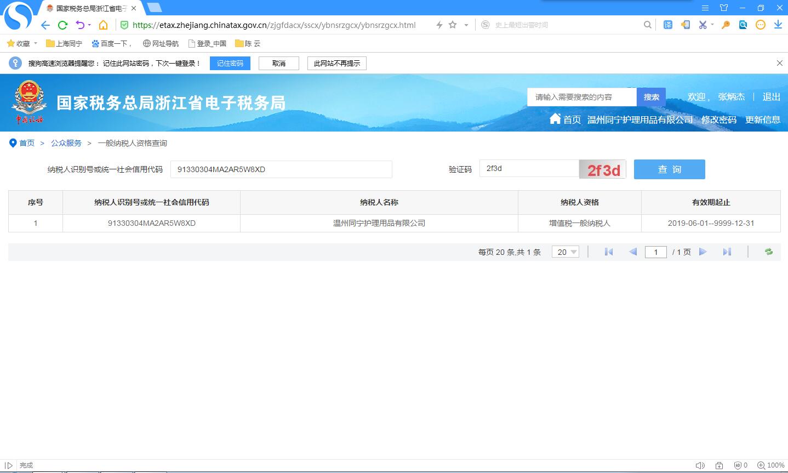Go to next results page arrow
The height and width of the screenshot is (473, 788).
pos(703,252)
